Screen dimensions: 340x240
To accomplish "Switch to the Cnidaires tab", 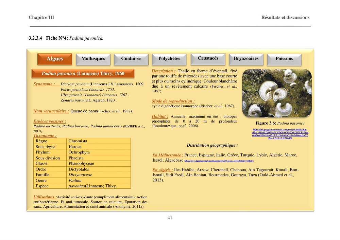I will coord(131,59).
